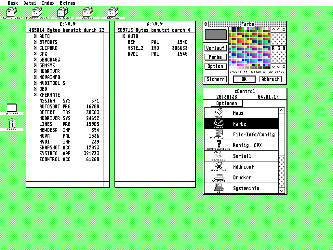Increase blue with the B up arrow

click(x=284, y=30)
